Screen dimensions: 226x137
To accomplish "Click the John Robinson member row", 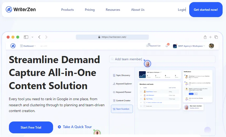I will point(159,95).
